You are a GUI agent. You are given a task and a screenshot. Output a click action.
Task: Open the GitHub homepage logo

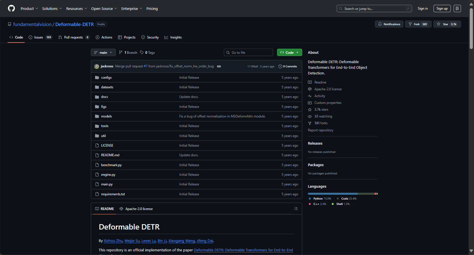click(x=11, y=8)
